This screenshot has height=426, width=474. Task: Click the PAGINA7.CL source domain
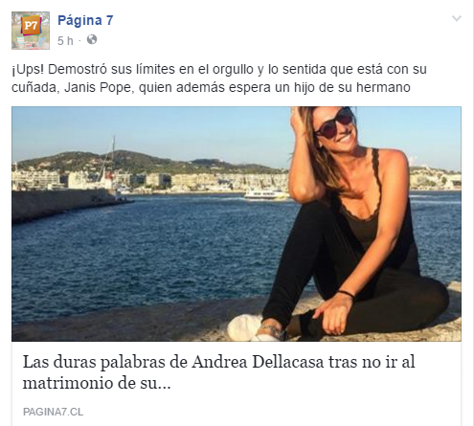pos(53,412)
